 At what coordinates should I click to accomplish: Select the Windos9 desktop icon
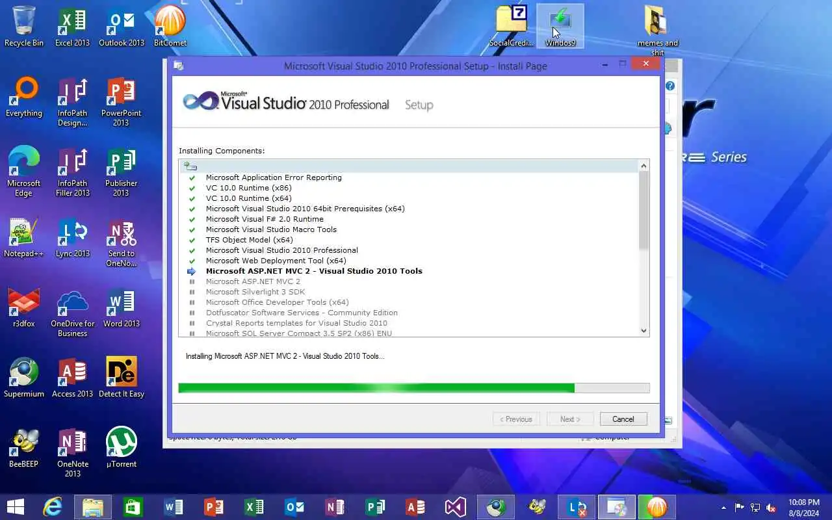pos(560,26)
